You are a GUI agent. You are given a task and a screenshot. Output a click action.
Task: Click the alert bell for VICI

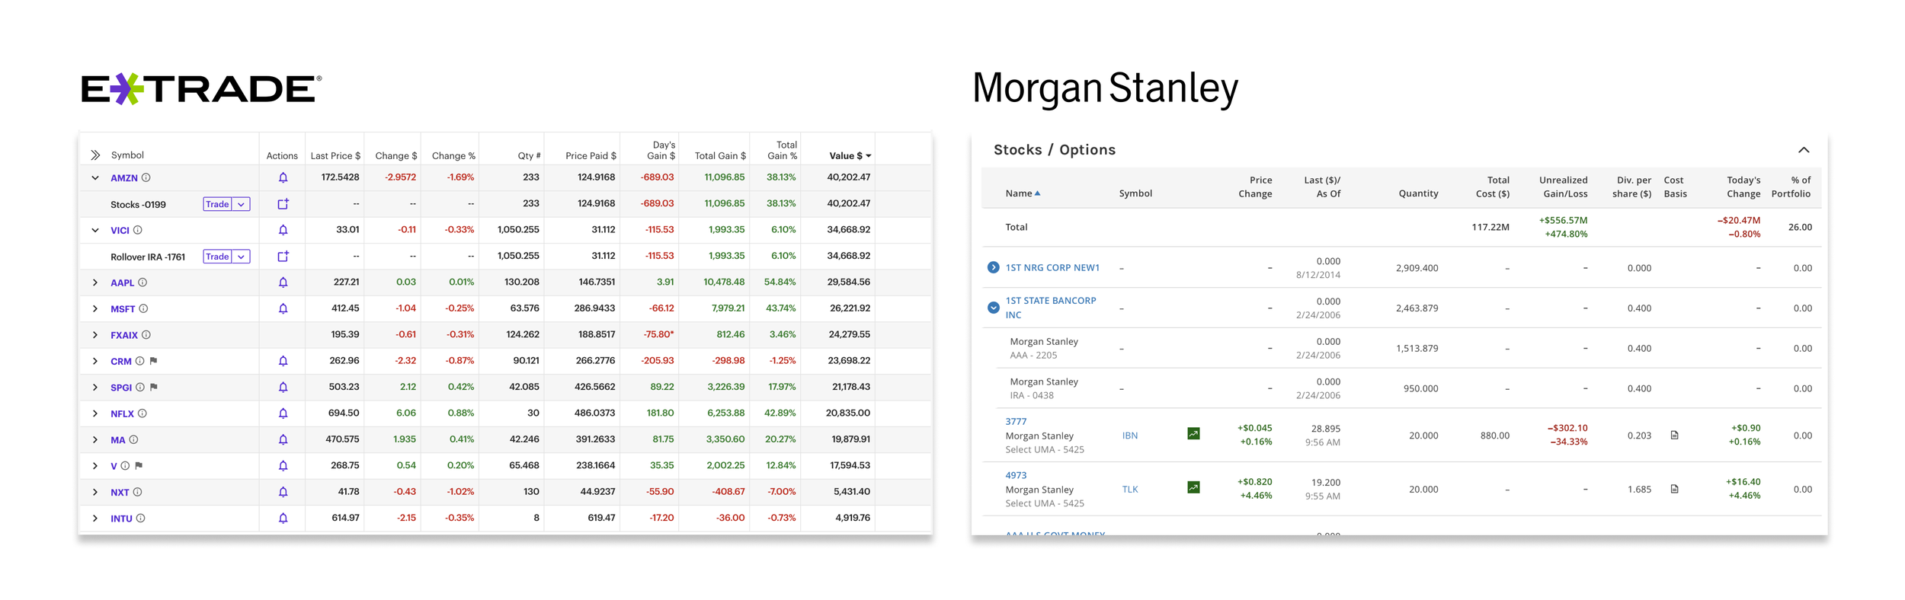[x=283, y=230]
